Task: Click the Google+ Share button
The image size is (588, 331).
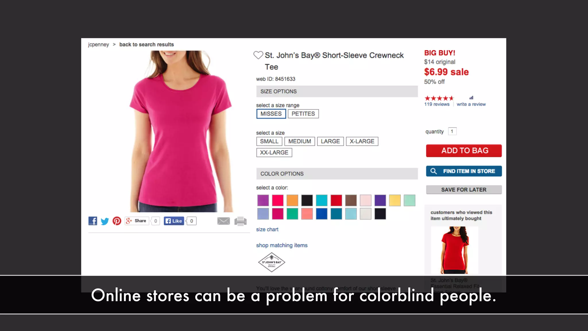Action: tap(137, 221)
